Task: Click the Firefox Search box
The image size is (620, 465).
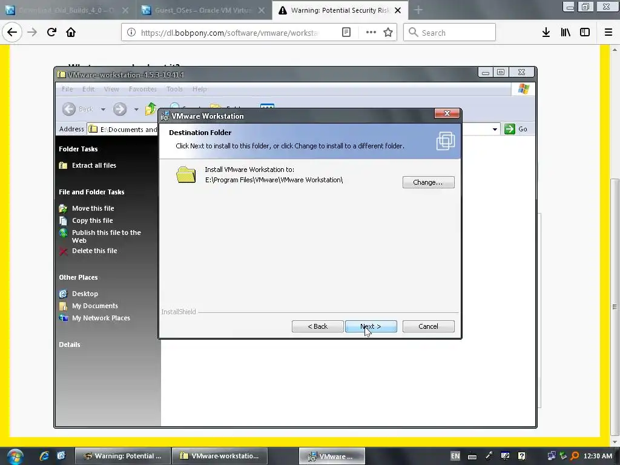Action: pyautogui.click(x=450, y=33)
